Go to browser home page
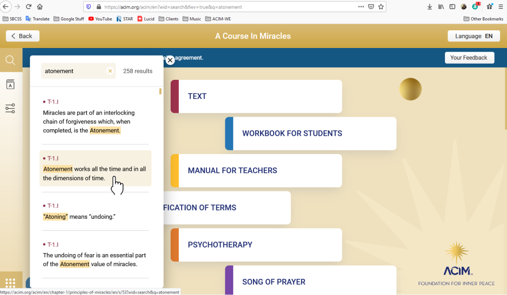The height and width of the screenshot is (295, 507). point(40,7)
